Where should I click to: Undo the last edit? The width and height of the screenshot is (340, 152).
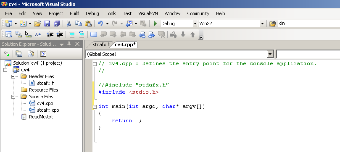tap(100, 24)
